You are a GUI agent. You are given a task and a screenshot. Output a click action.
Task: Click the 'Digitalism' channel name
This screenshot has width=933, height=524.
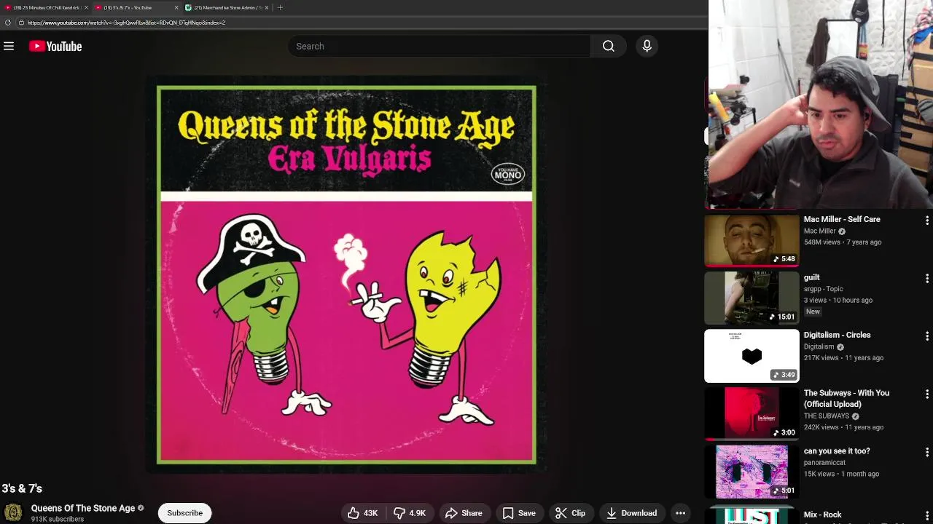point(819,347)
